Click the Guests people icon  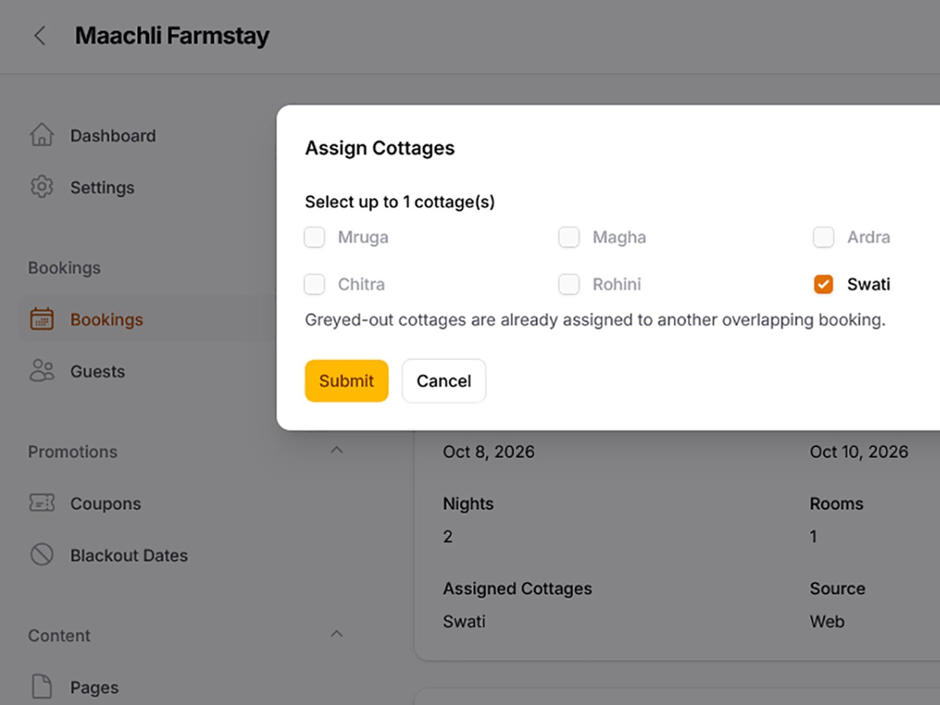click(42, 371)
